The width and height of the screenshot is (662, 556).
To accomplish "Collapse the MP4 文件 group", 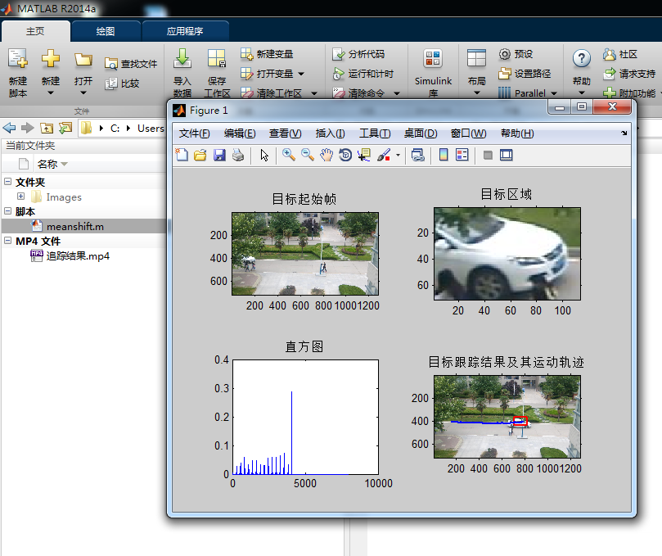I will (7, 240).
